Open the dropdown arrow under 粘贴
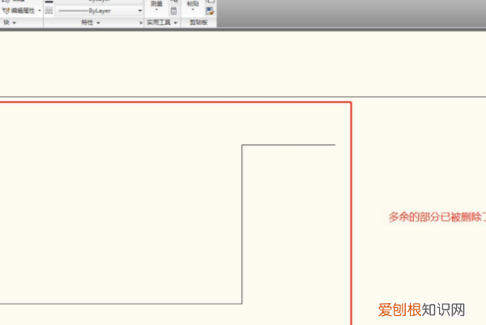The image size is (486, 325). pos(192,11)
